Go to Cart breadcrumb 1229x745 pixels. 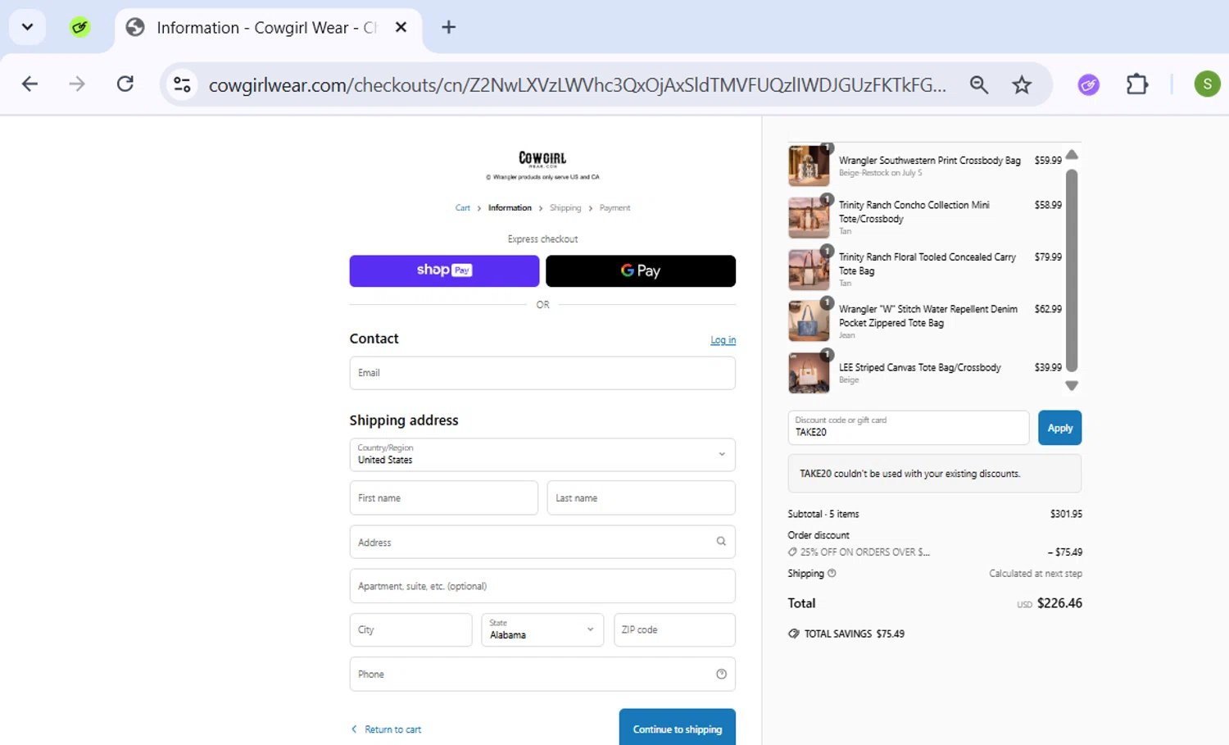click(x=463, y=208)
